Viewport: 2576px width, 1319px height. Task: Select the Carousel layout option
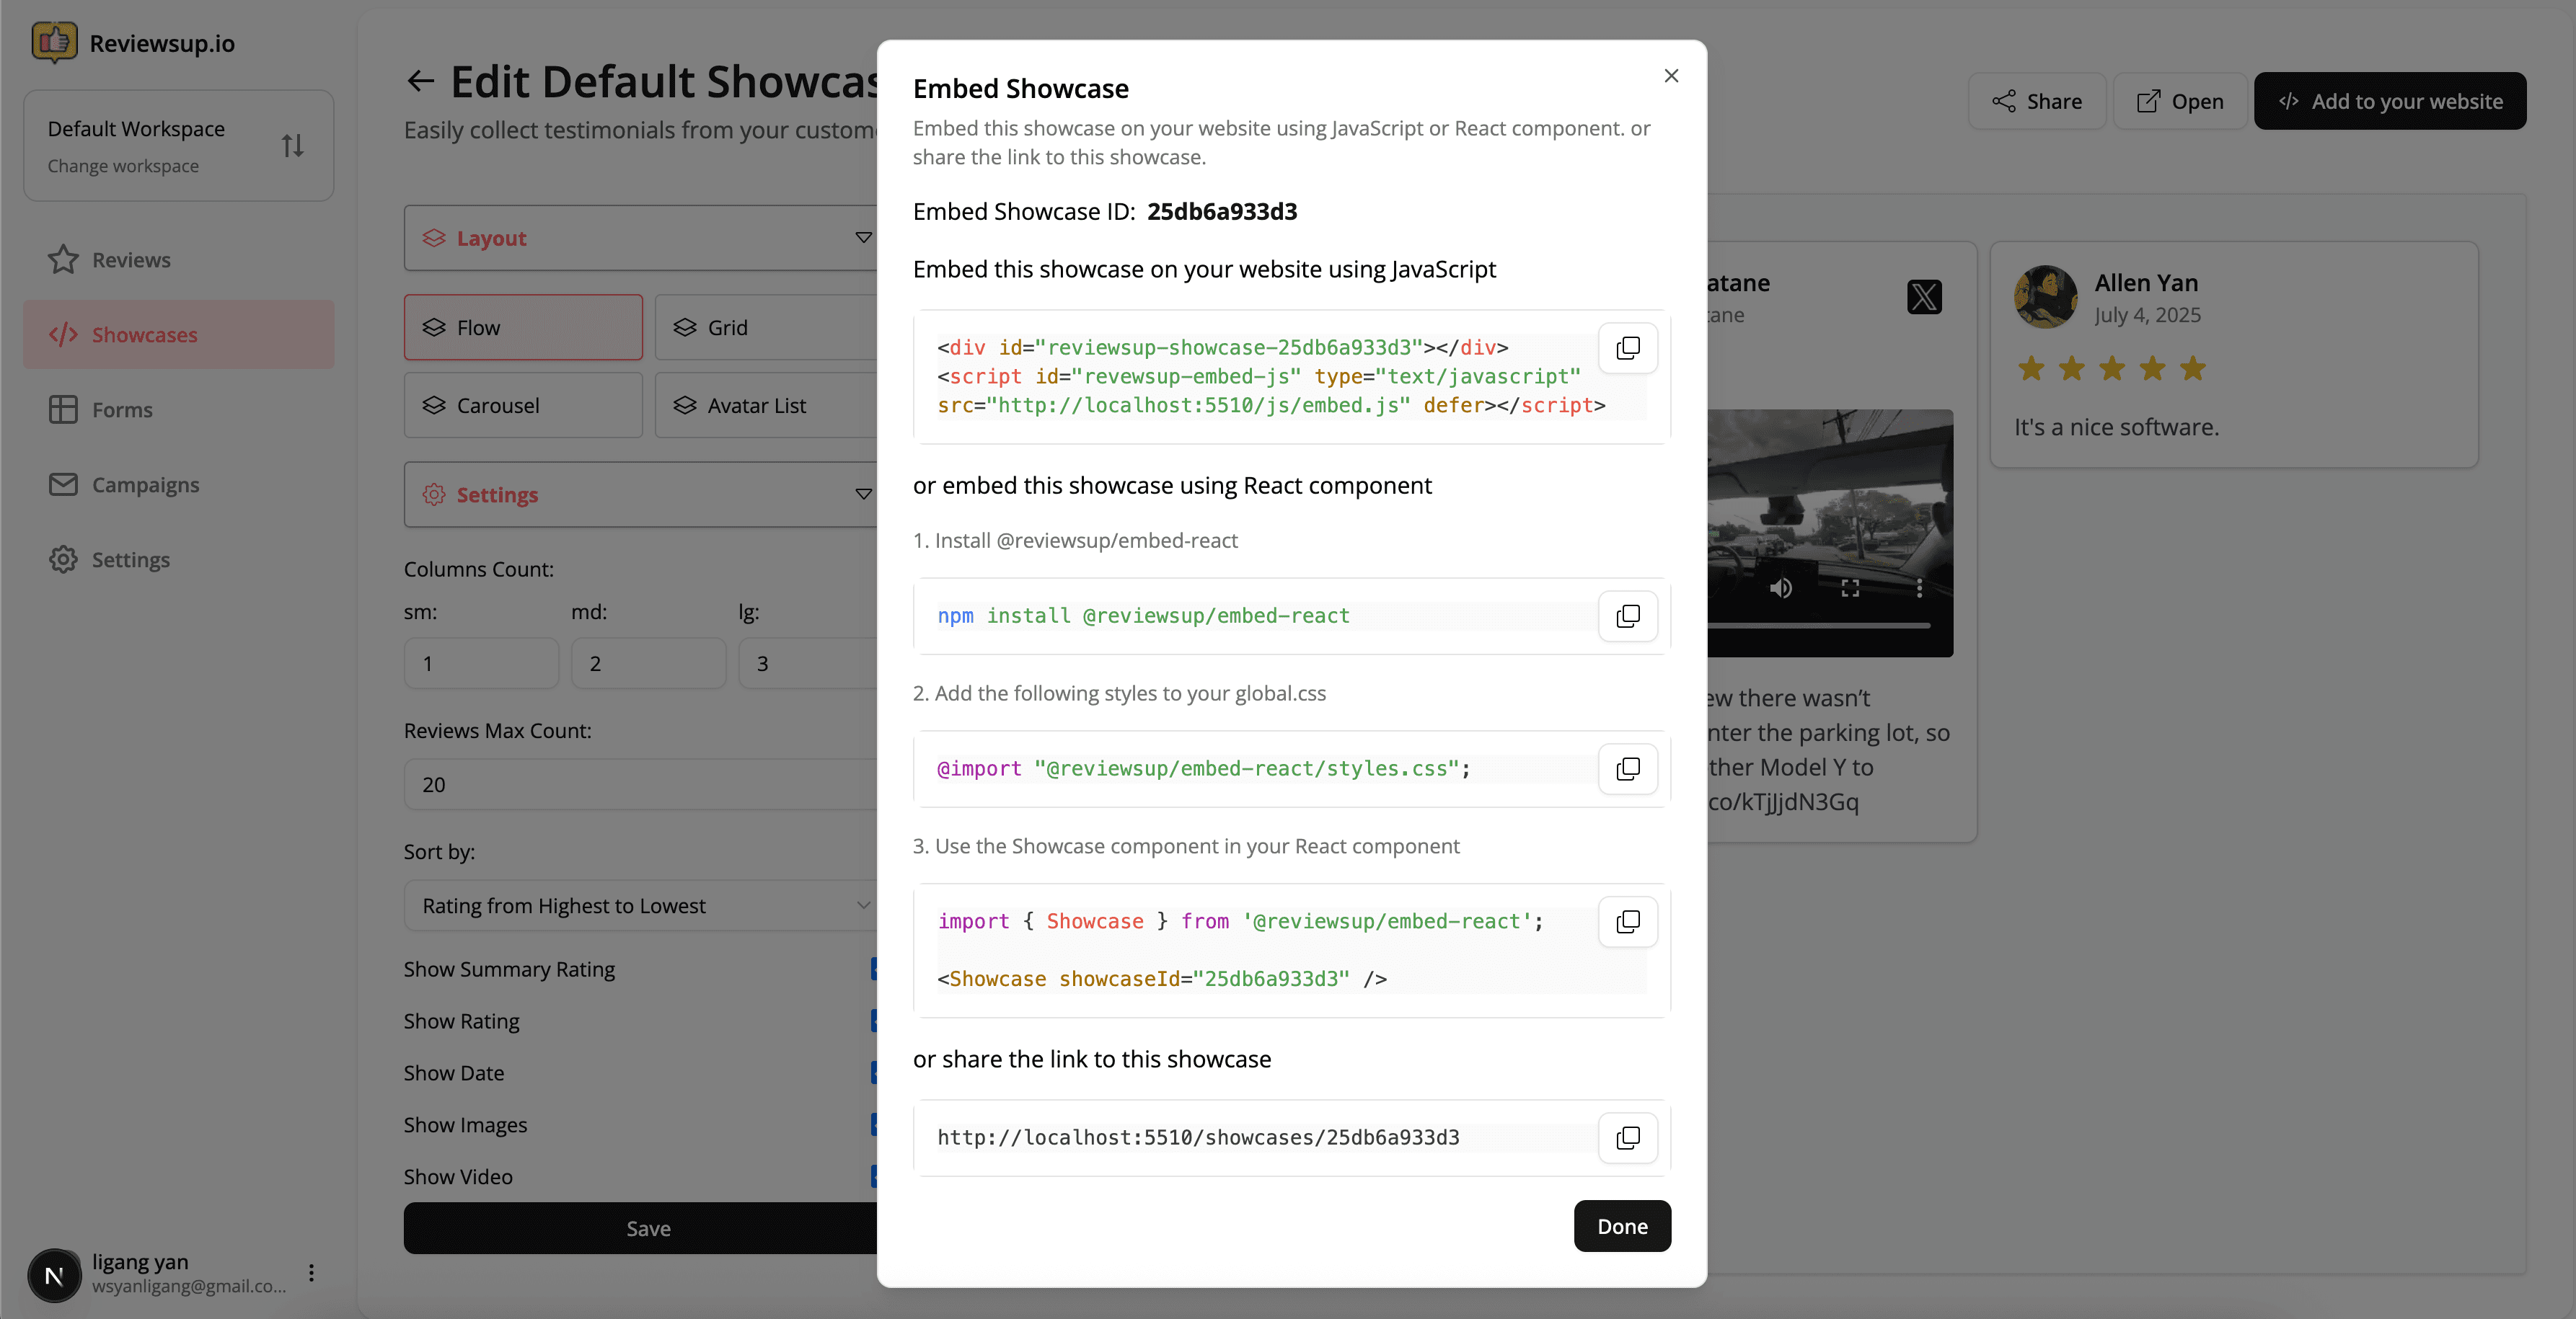coord(523,406)
